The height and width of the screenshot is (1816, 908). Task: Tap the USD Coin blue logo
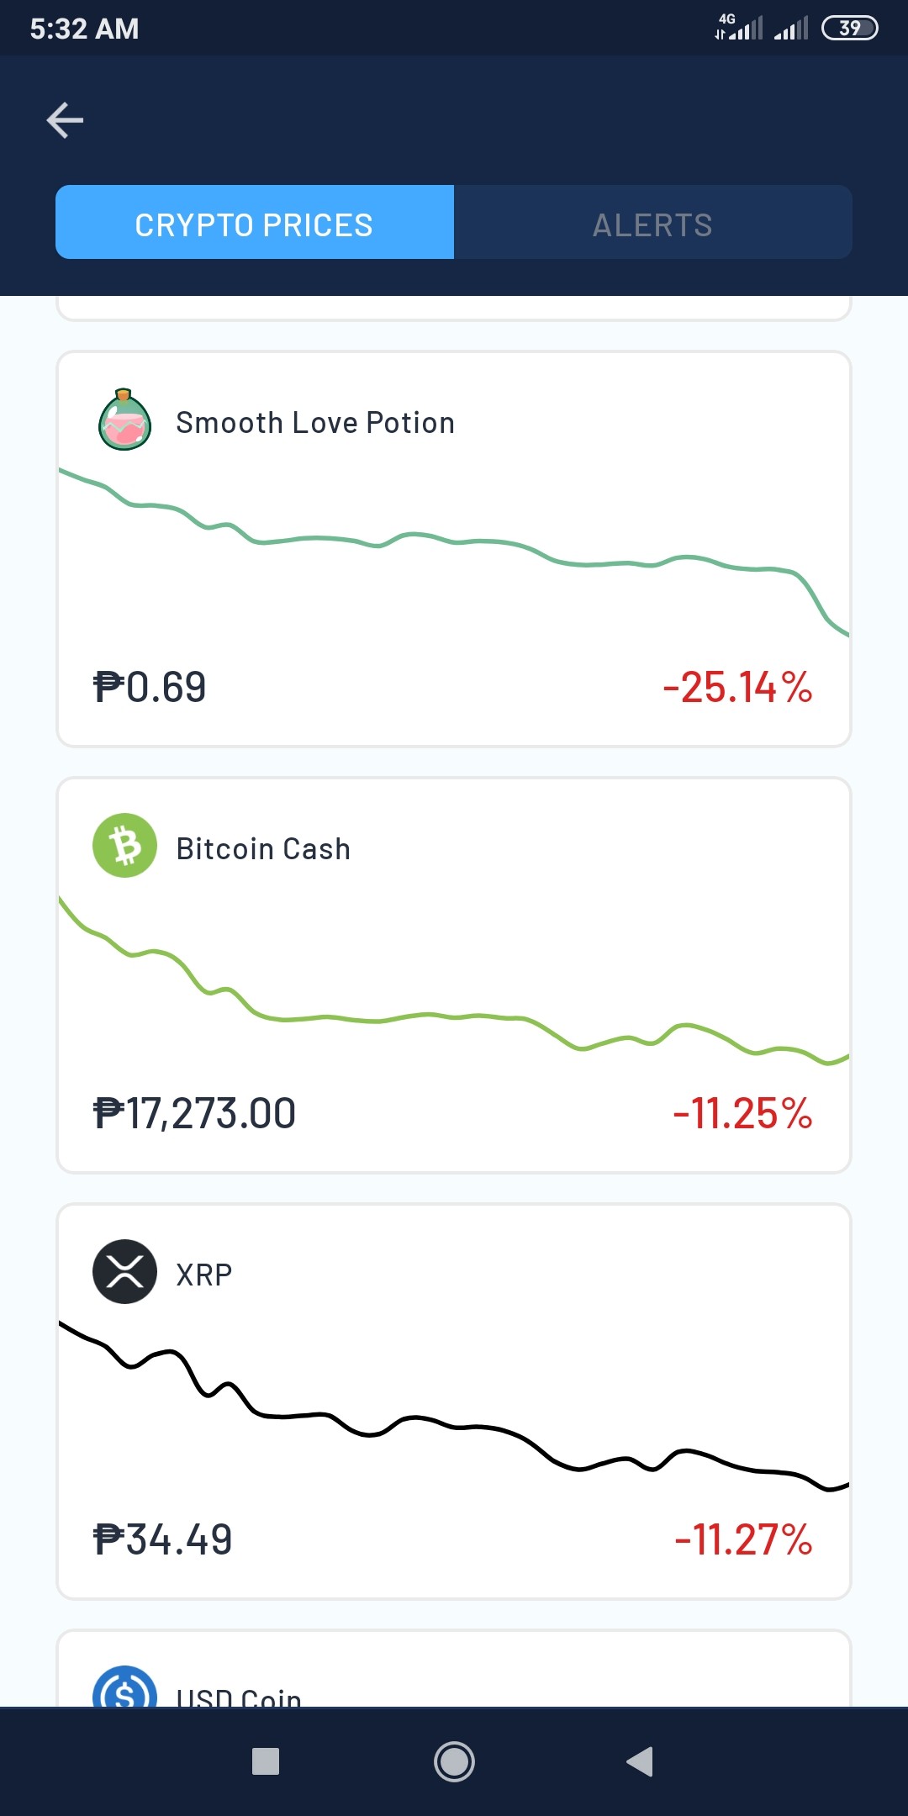[124, 1687]
